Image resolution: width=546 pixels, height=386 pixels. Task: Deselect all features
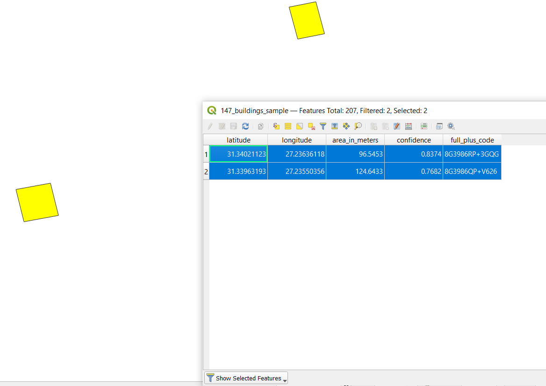click(311, 126)
